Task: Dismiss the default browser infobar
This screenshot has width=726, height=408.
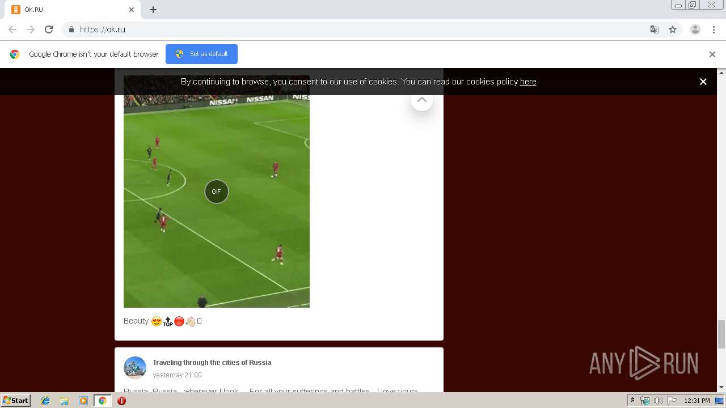Action: coord(712,54)
